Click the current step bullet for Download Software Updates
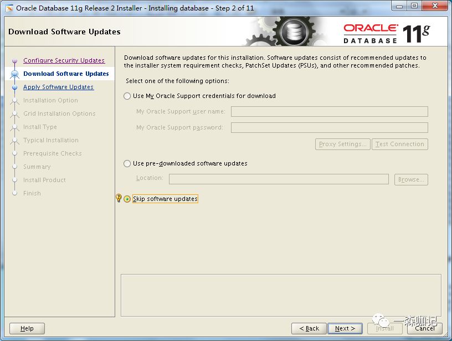 15,74
